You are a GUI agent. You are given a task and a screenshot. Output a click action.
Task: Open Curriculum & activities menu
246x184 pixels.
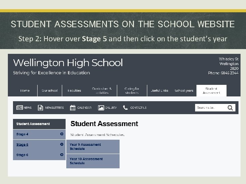point(102,91)
